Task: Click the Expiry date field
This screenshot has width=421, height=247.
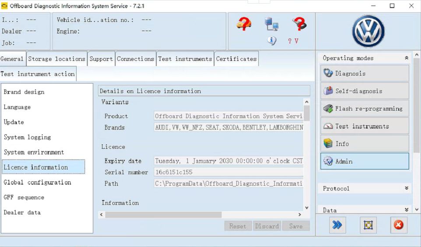Action: pos(228,161)
